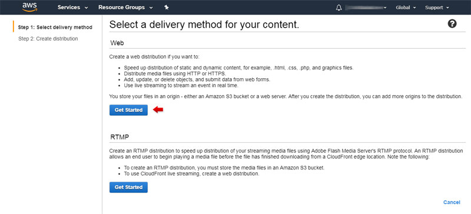This screenshot has height=214, width=471.
Task: Click the Cancel link
Action: click(452, 202)
